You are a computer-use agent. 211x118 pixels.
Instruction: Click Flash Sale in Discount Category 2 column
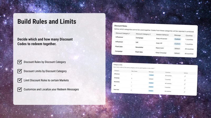click(139, 52)
